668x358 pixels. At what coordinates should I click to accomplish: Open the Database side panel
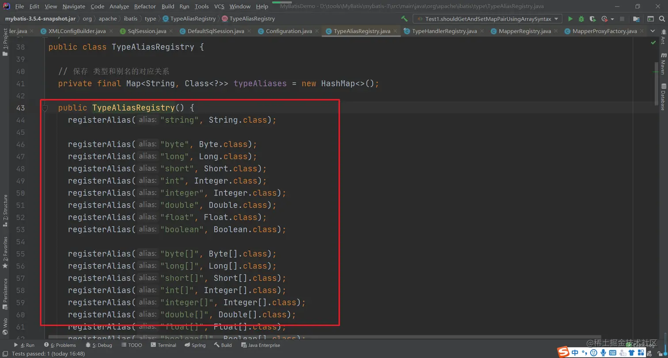point(663,96)
